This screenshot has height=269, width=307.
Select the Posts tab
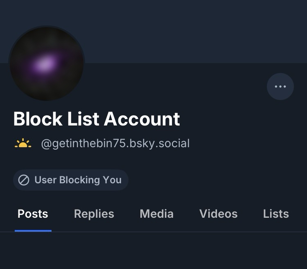(x=33, y=214)
